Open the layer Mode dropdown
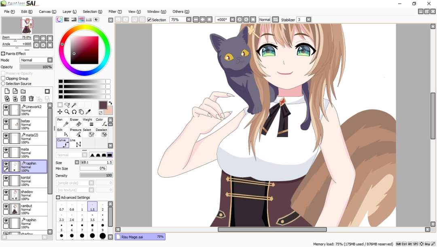The image size is (437, 247). click(50, 60)
